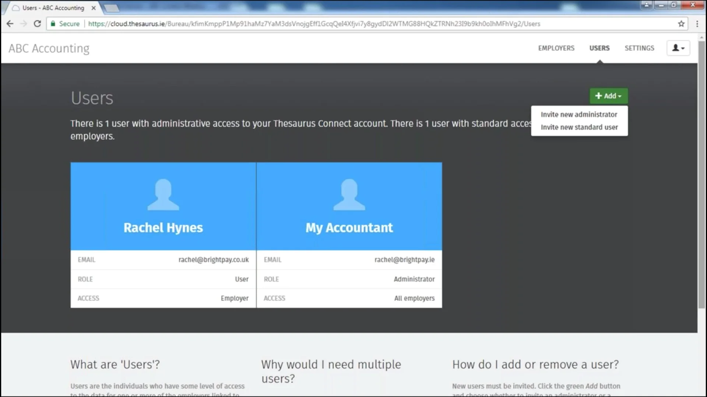Screen dimensions: 707x397
Task: Reload the page with the refresh icon
Action: tap(37, 24)
